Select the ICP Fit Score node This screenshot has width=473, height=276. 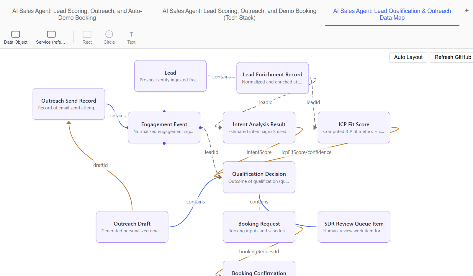(x=353, y=127)
